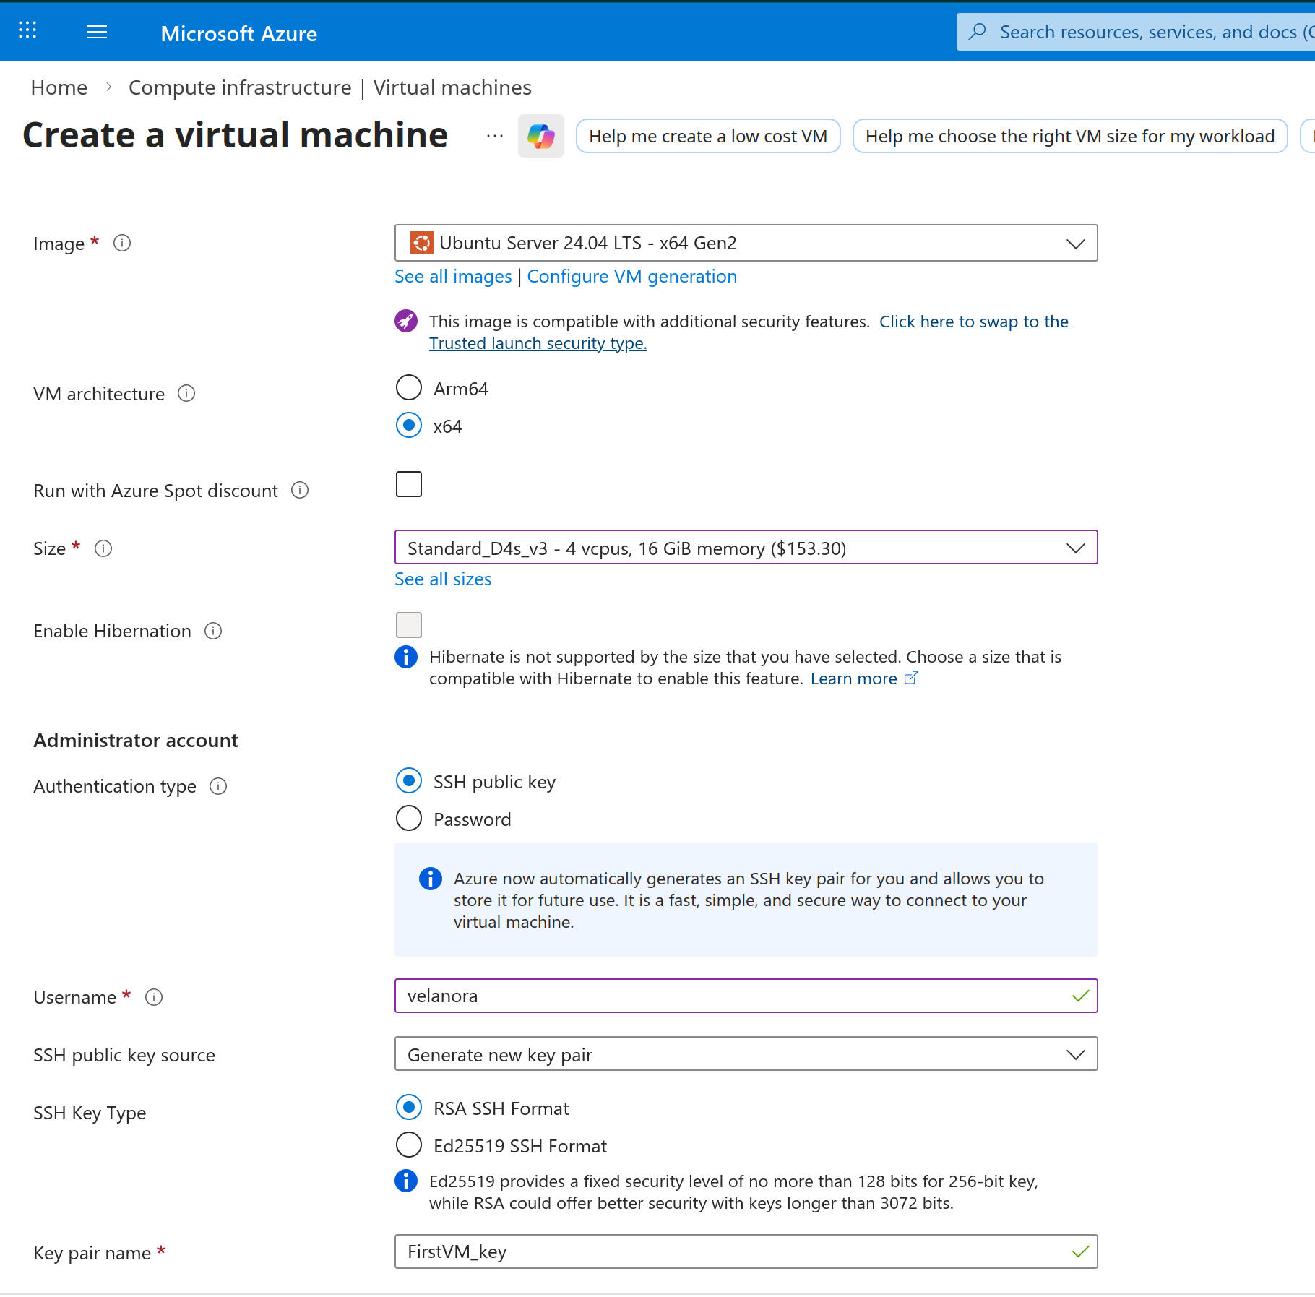This screenshot has width=1315, height=1297.
Task: Select RSA SSH Format key type
Action: click(x=409, y=1108)
